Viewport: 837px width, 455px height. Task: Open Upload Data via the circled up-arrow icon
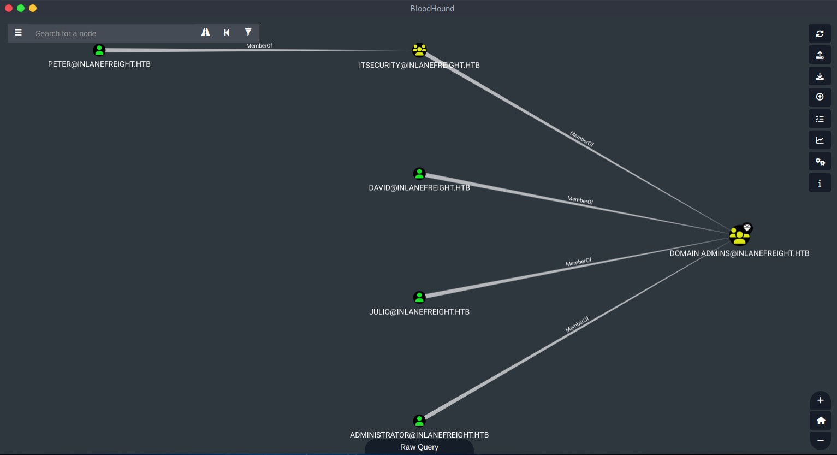pyautogui.click(x=820, y=97)
